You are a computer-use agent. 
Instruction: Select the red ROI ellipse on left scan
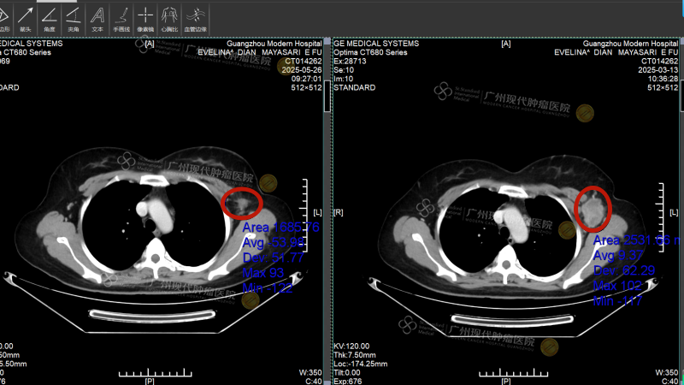coord(243,204)
